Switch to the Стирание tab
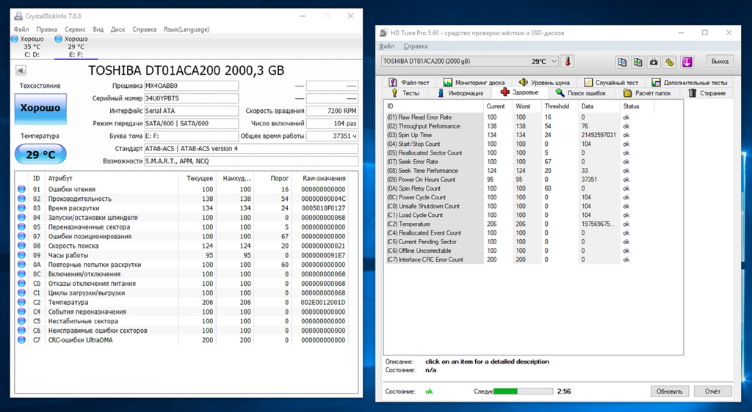The height and width of the screenshot is (412, 752). 707,93
